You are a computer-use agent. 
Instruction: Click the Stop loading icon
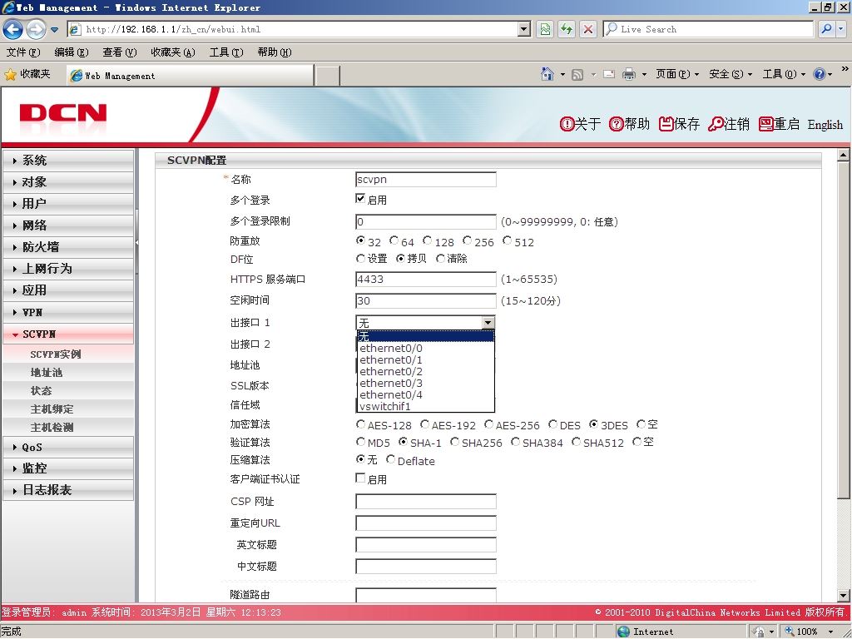pyautogui.click(x=588, y=29)
